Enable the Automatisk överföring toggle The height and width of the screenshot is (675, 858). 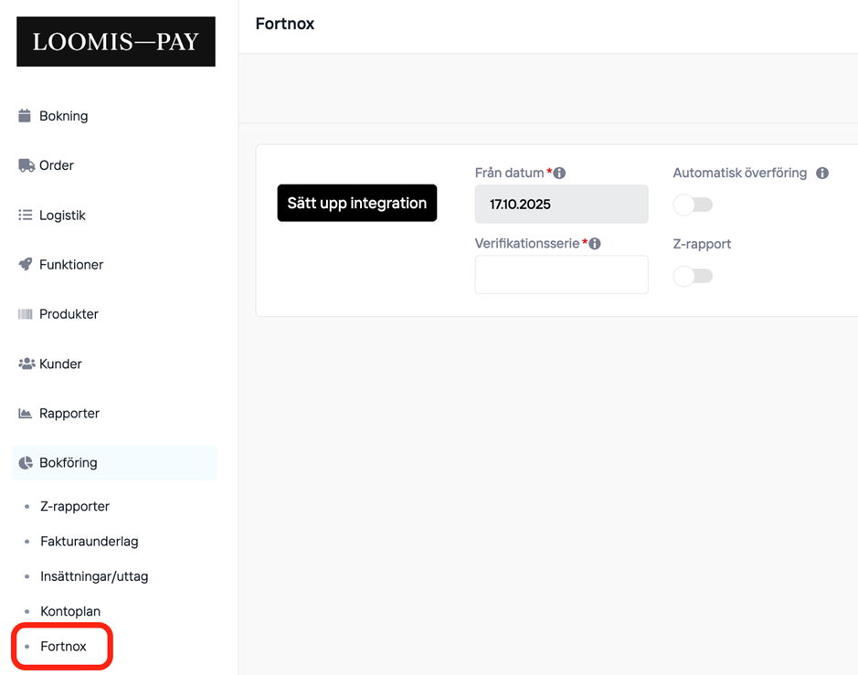tap(693, 205)
